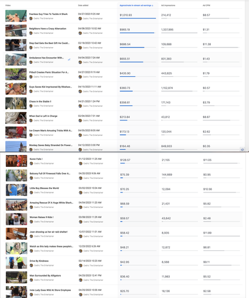Screen dimensions: 249x298
Task: Click page avatar under Neighbors Have a Crazy Altercation
Action: pos(31,33)
